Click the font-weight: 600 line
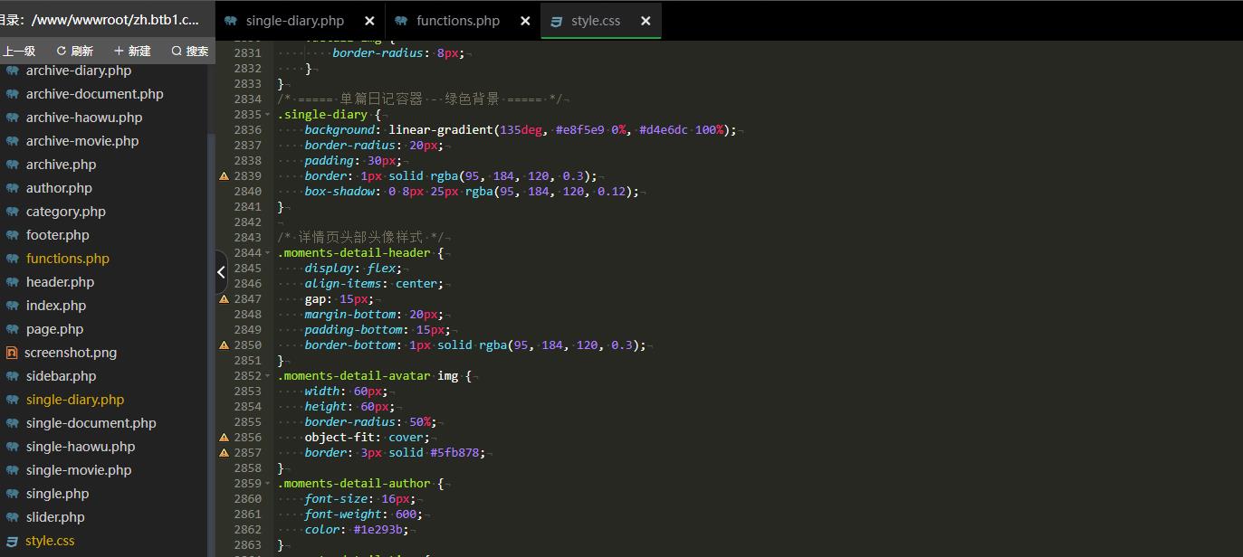Viewport: 1243px width, 557px height. (x=365, y=515)
